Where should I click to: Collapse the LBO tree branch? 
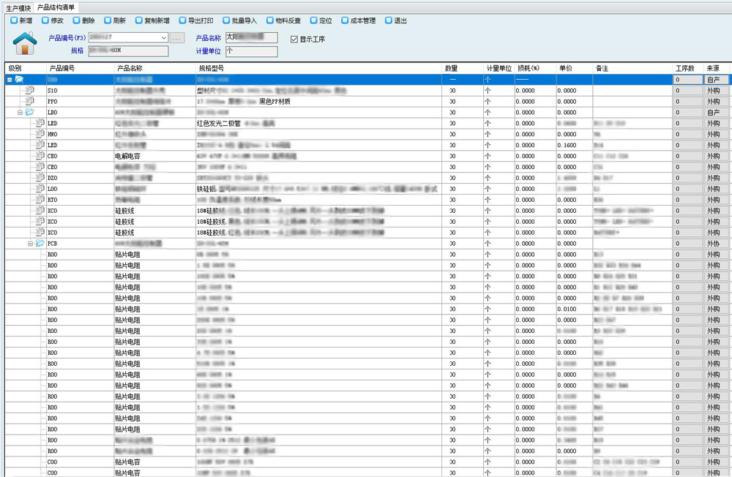[x=20, y=113]
